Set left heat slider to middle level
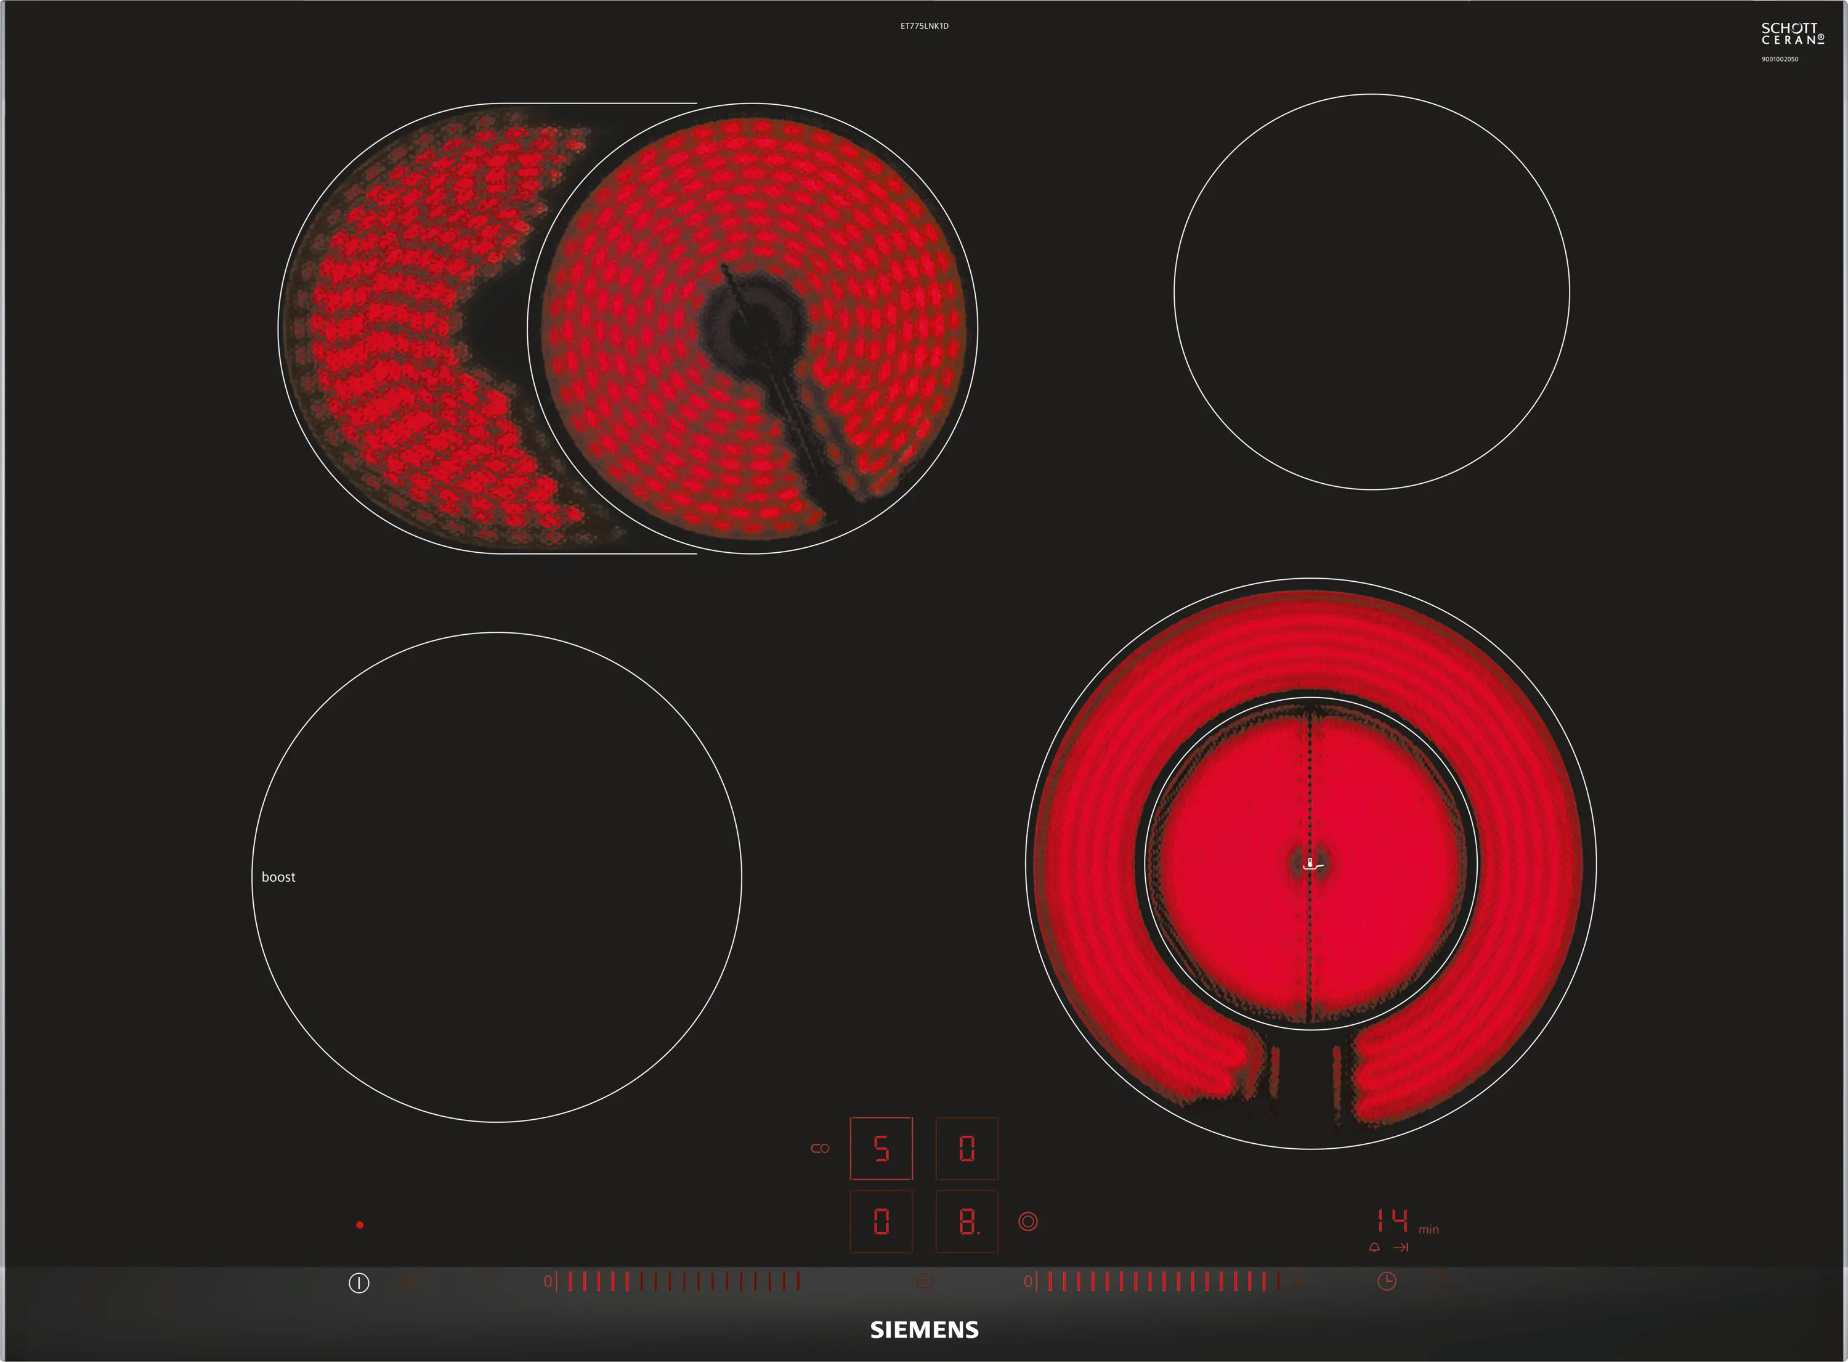Screen dimensions: 1848x1362 pyautogui.click(x=684, y=1281)
